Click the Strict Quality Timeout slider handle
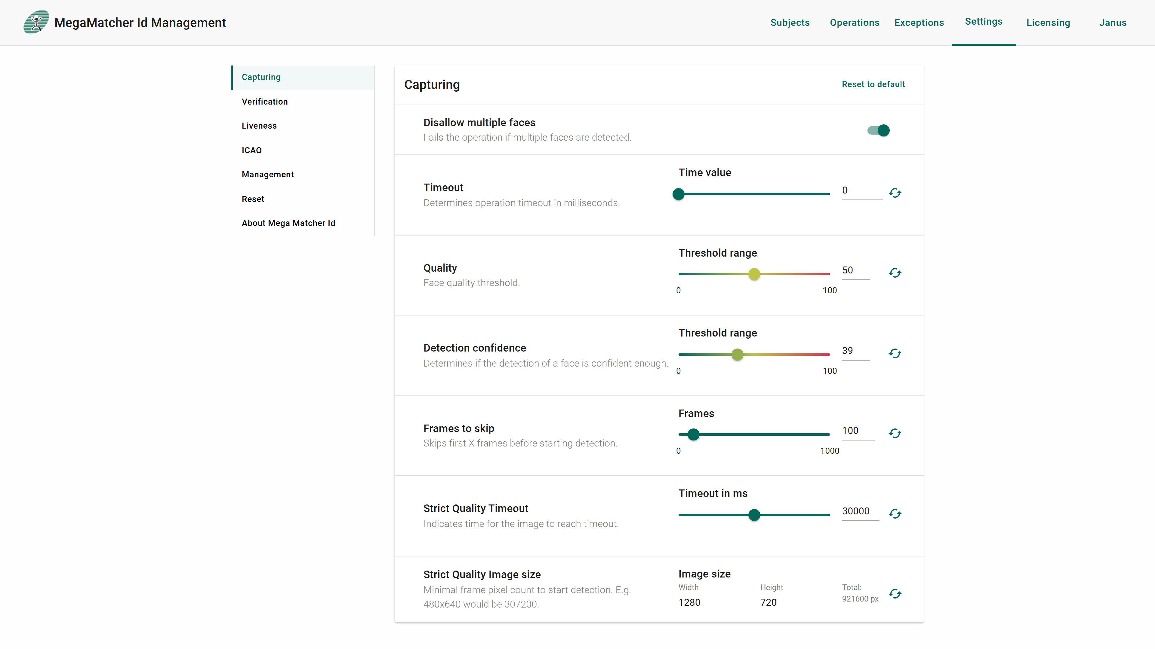The image size is (1155, 649). coord(754,515)
